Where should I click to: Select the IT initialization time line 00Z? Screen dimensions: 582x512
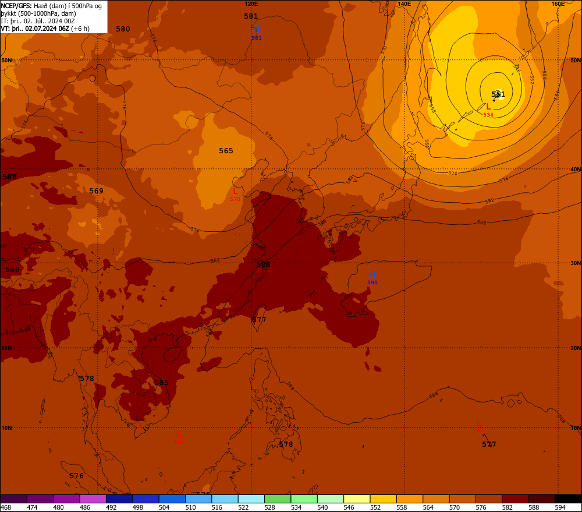[x=38, y=21]
